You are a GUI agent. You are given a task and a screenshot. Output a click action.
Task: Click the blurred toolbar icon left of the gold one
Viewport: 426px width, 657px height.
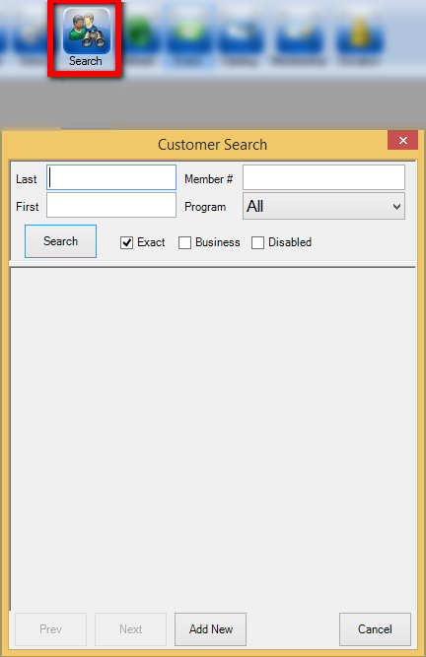300,35
